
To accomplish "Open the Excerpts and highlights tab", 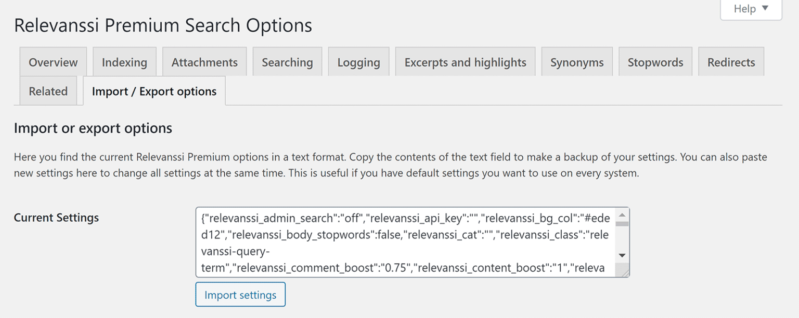I will pyautogui.click(x=465, y=61).
